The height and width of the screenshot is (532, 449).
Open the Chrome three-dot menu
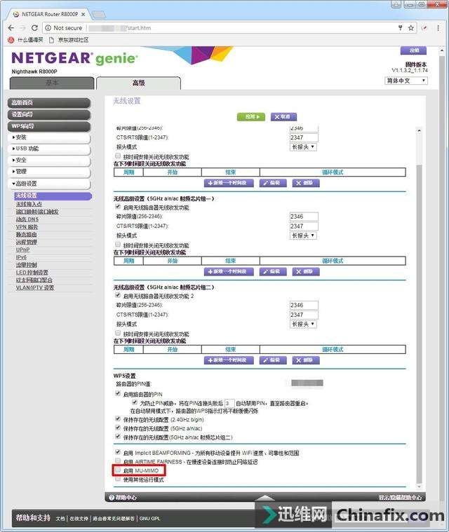438,28
